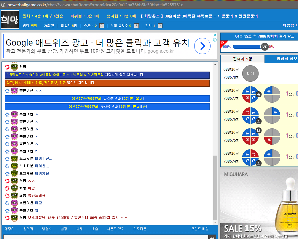Click the chat scrollbar down arrow
Viewport: 298px width, 239px height.
click(215, 222)
